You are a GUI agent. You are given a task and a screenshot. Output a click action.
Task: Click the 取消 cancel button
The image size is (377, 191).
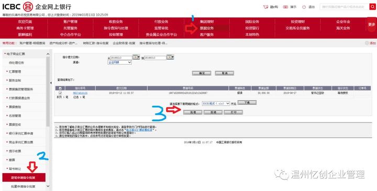(x=224, y=73)
